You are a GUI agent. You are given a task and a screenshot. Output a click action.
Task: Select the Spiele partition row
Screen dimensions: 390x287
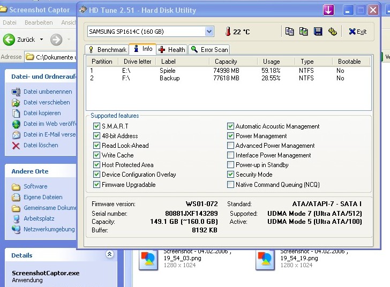coord(228,71)
